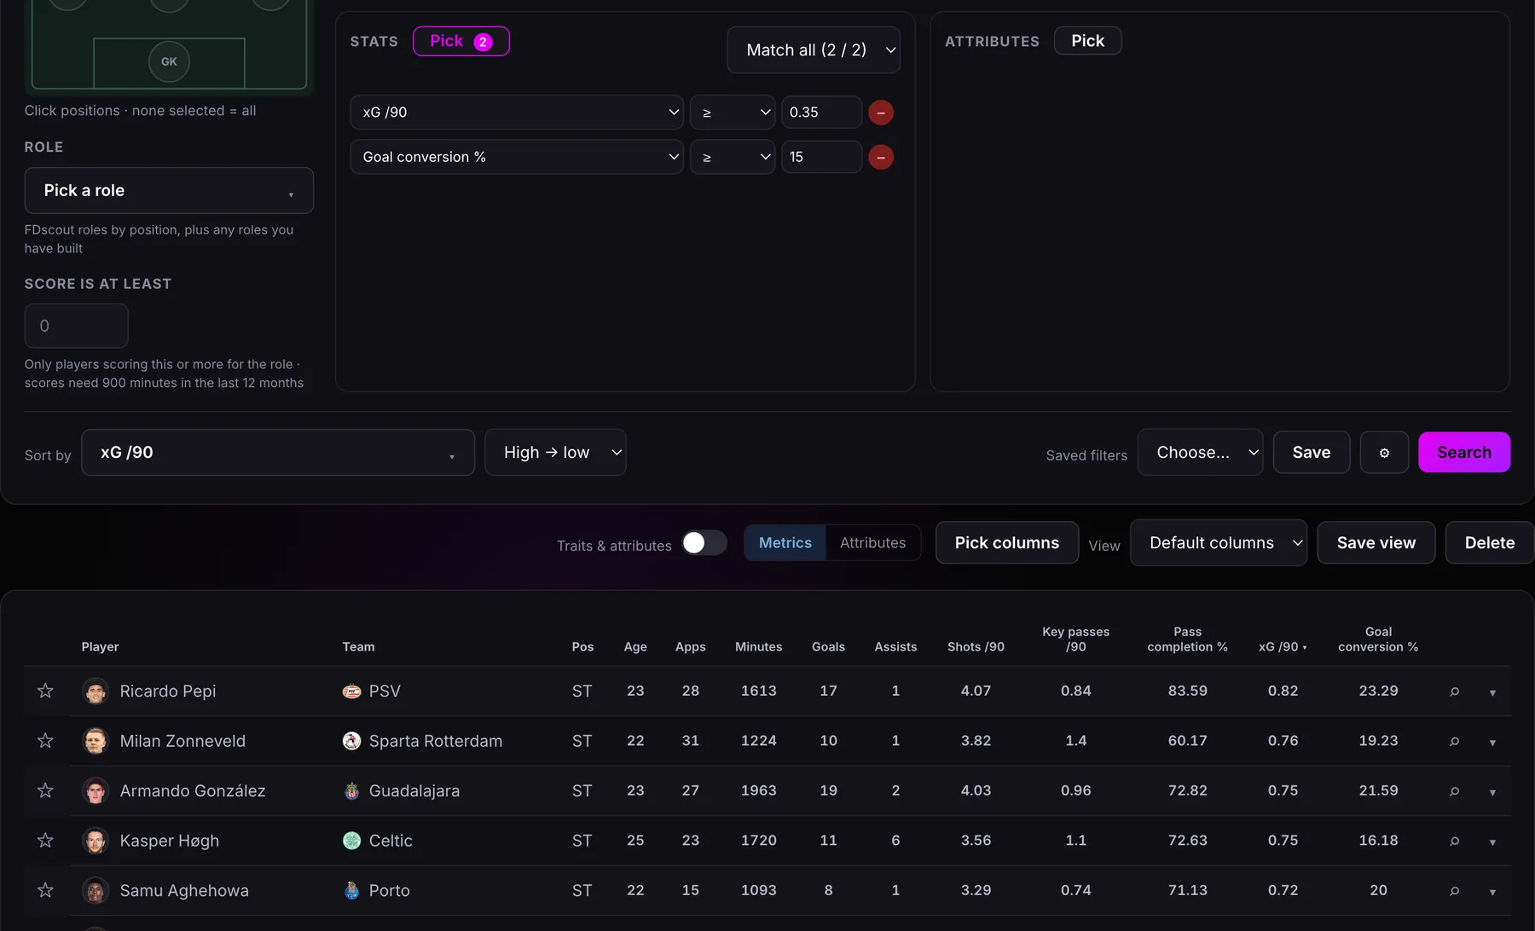Image resolution: width=1535 pixels, height=931 pixels.
Task: Star Milan Zonneveld as favorite
Action: (x=45, y=740)
